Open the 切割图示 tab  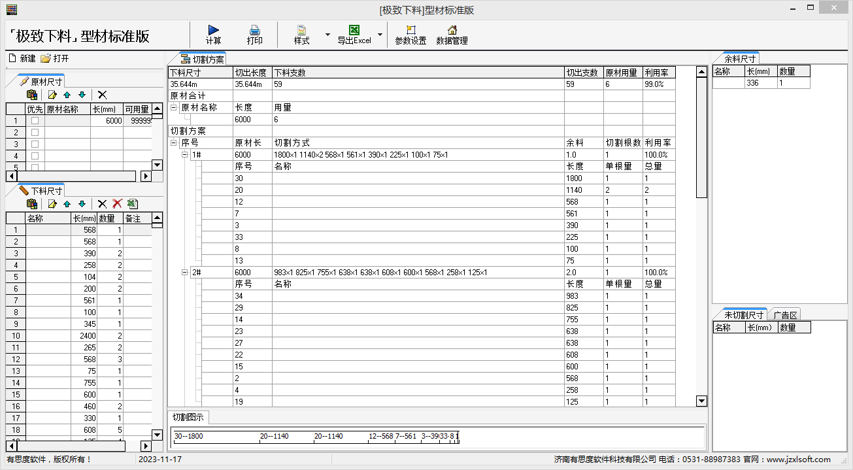tap(188, 417)
